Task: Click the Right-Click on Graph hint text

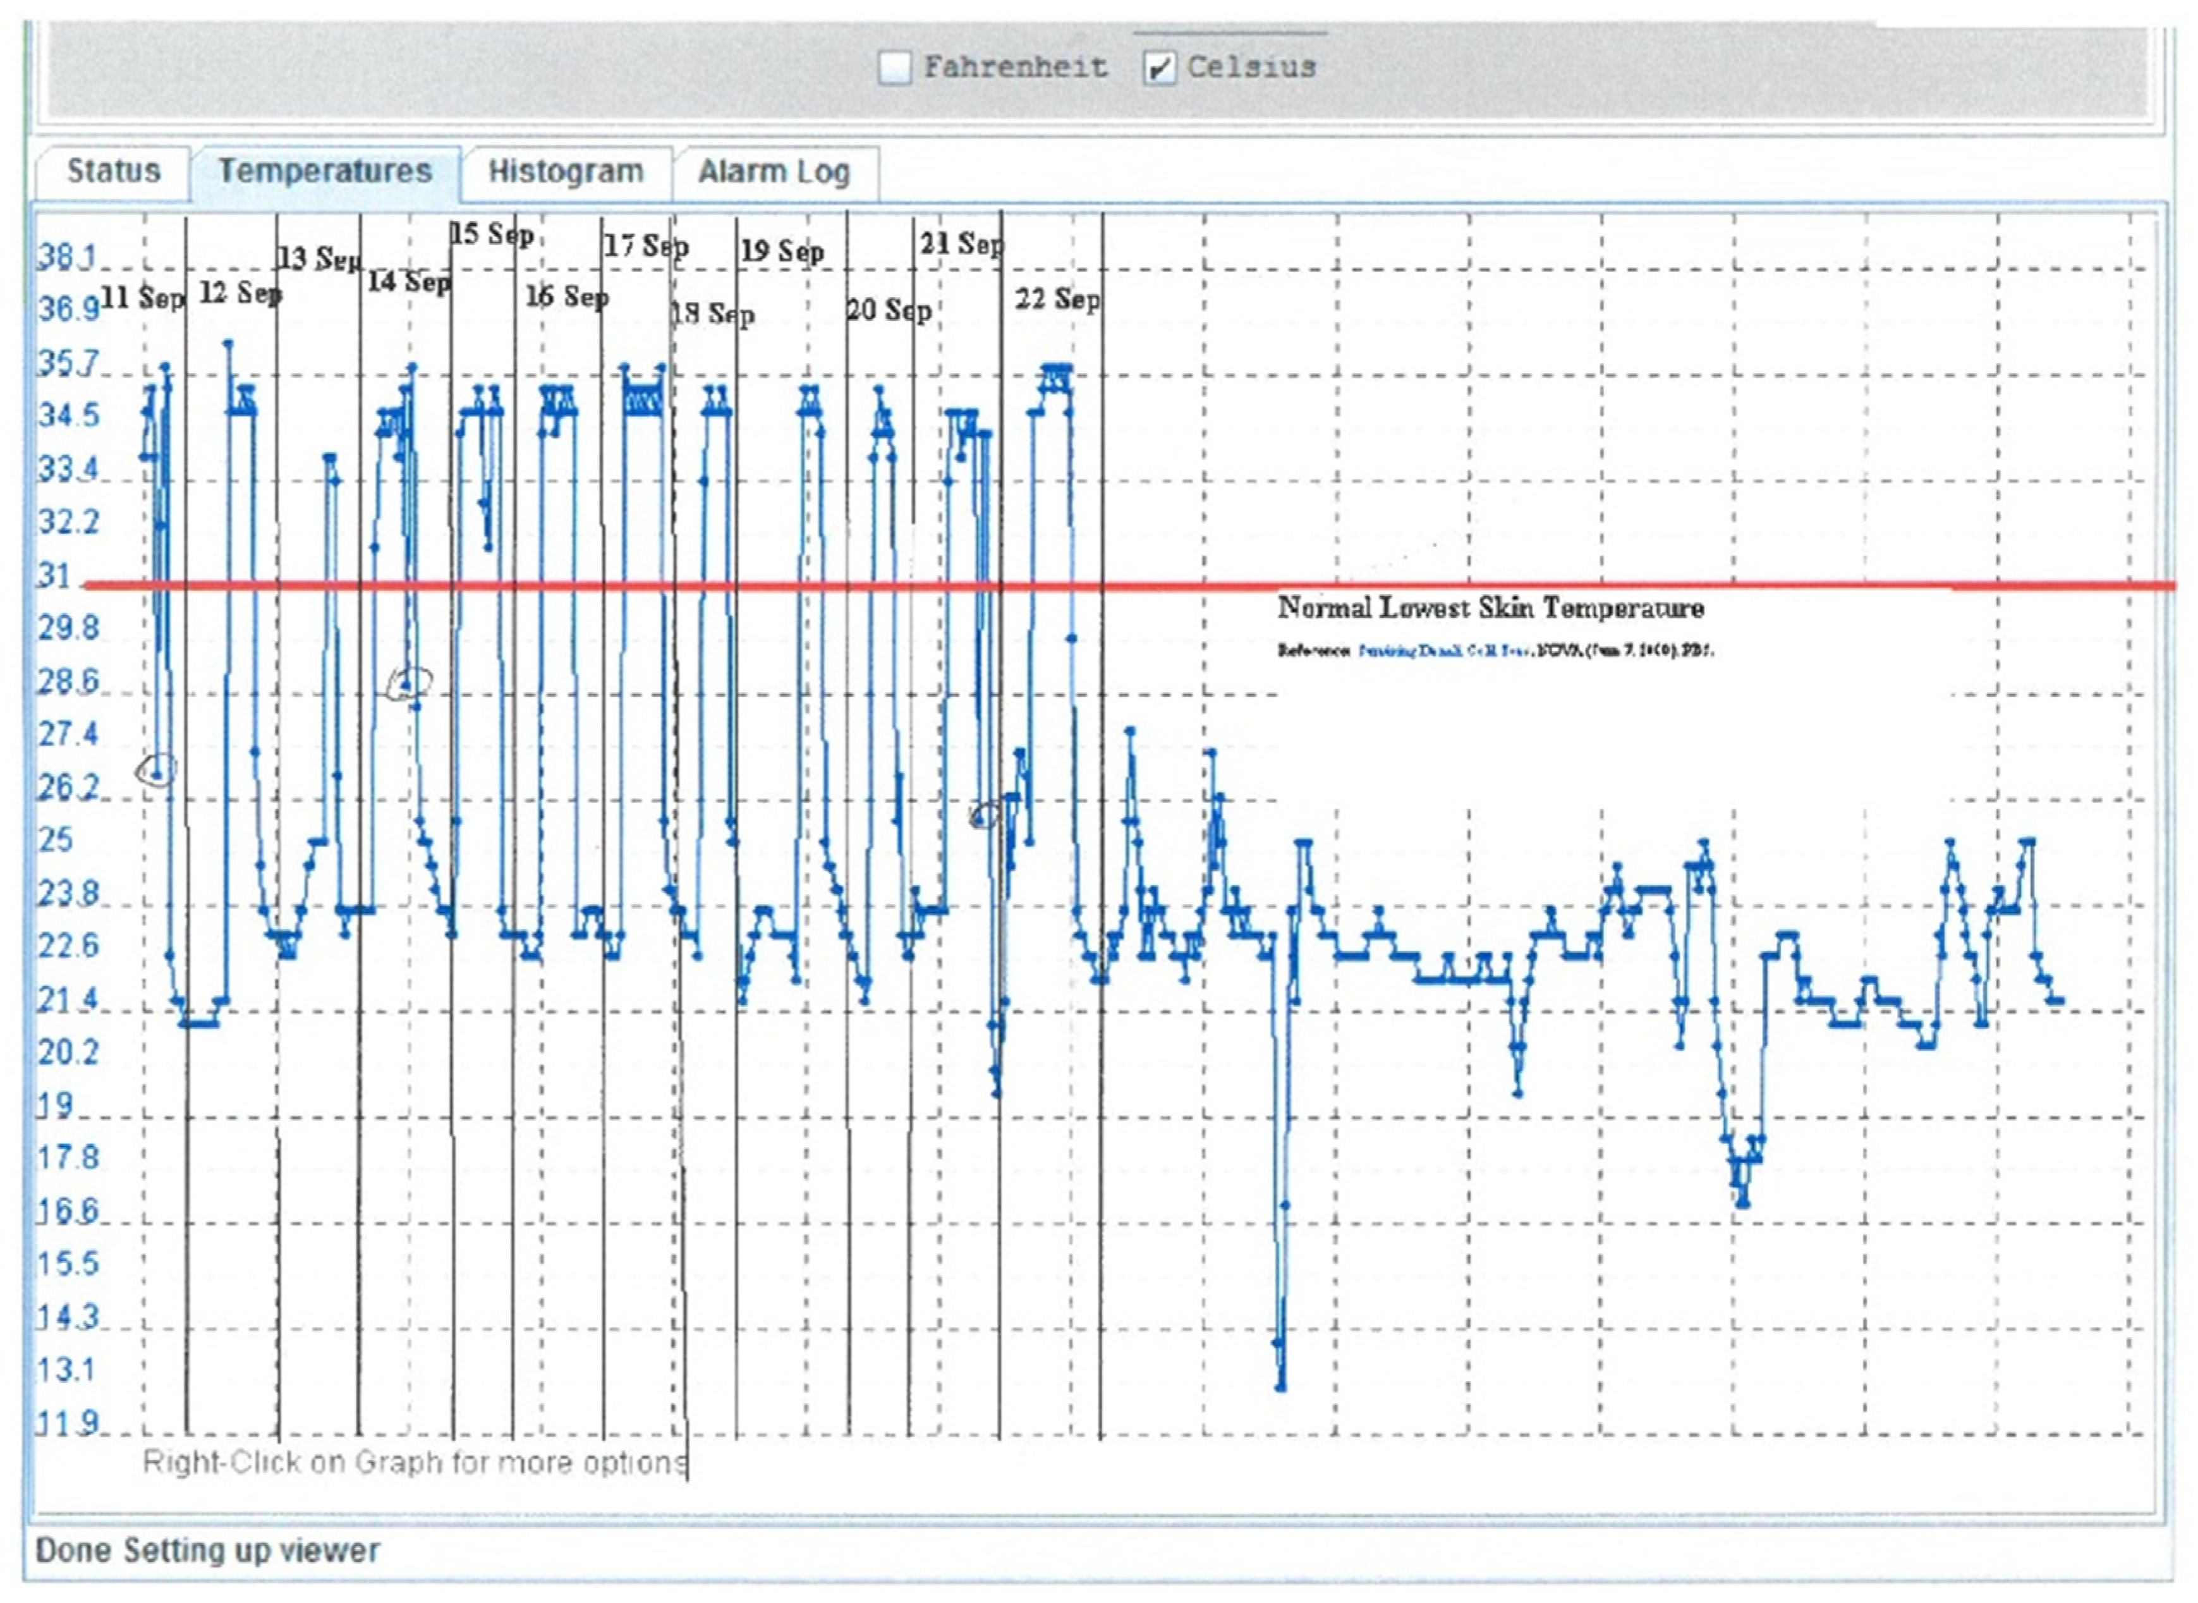Action: (x=414, y=1462)
